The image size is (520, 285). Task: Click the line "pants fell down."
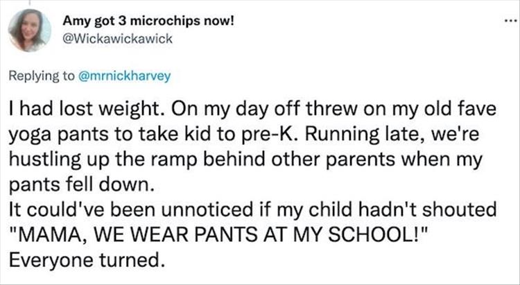point(68,184)
